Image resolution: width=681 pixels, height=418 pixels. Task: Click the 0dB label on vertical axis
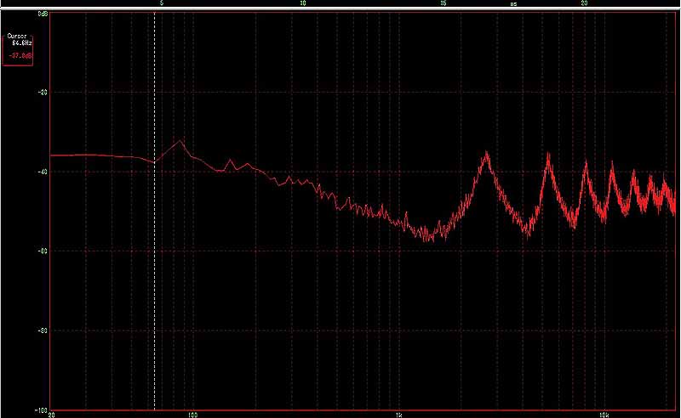[x=43, y=15]
